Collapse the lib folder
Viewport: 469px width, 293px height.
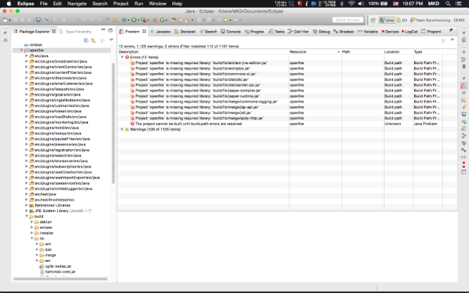pyautogui.click(x=32, y=239)
